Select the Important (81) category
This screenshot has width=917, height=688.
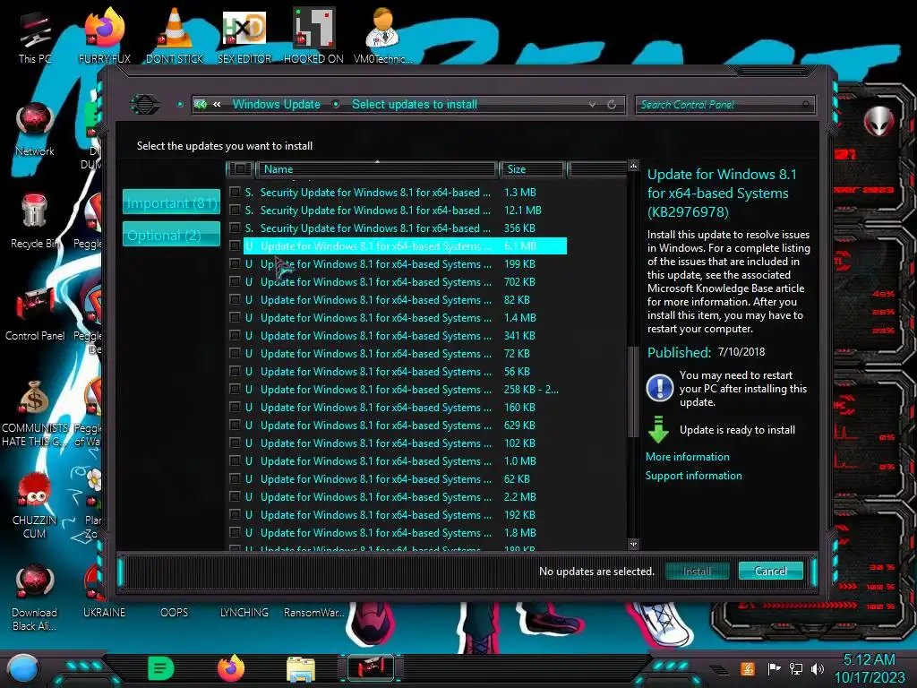point(171,202)
